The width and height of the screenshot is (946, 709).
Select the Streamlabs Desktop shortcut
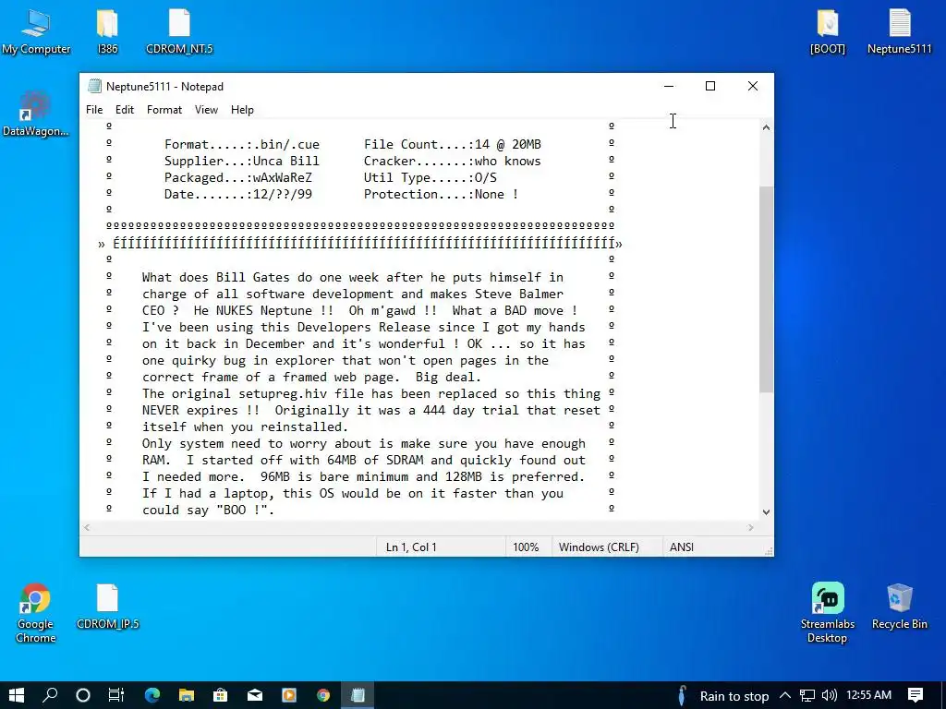(x=828, y=613)
